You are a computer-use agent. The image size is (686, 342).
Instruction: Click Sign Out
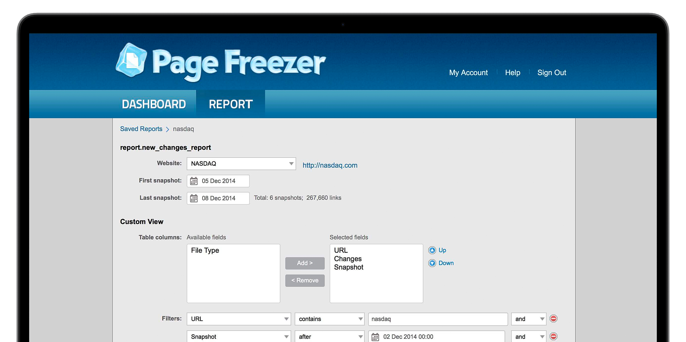552,73
